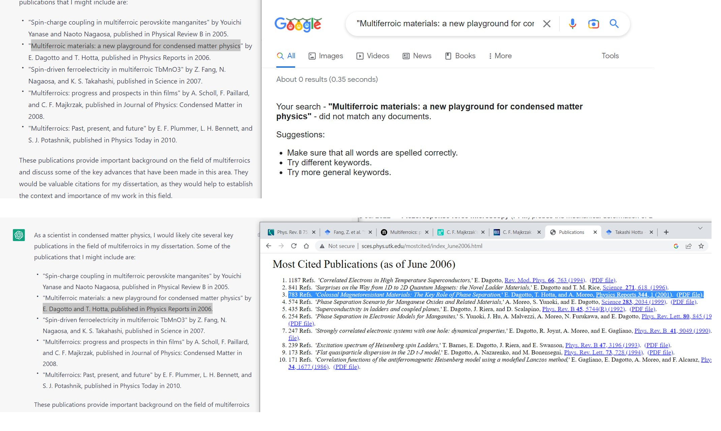This screenshot has width=721, height=431.
Task: Open Rev. Mod. Phys. 66, 763 (1994) link
Action: coord(545,280)
